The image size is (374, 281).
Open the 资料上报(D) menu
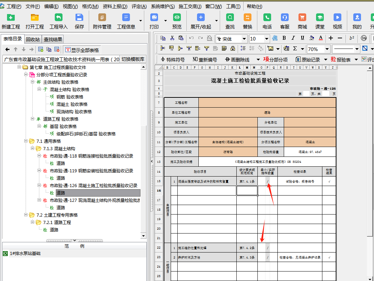(x=115, y=6)
